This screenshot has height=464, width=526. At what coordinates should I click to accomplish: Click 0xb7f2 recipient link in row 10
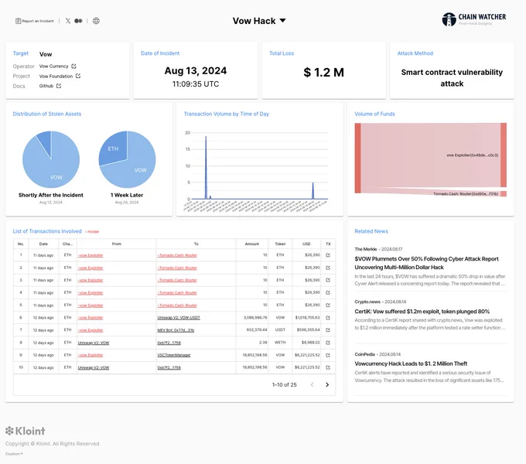pyautogui.click(x=169, y=367)
